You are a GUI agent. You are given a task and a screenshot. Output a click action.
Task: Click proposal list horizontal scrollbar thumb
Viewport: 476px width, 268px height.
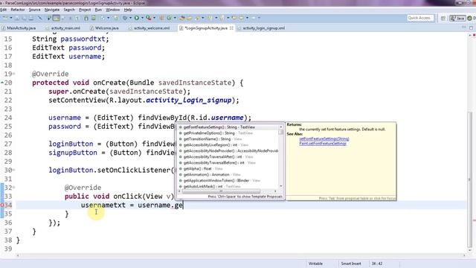tap(221, 191)
